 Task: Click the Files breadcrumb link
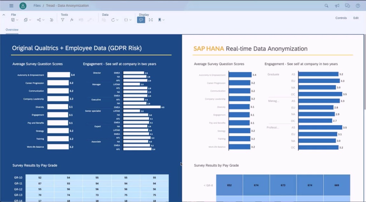click(x=37, y=6)
